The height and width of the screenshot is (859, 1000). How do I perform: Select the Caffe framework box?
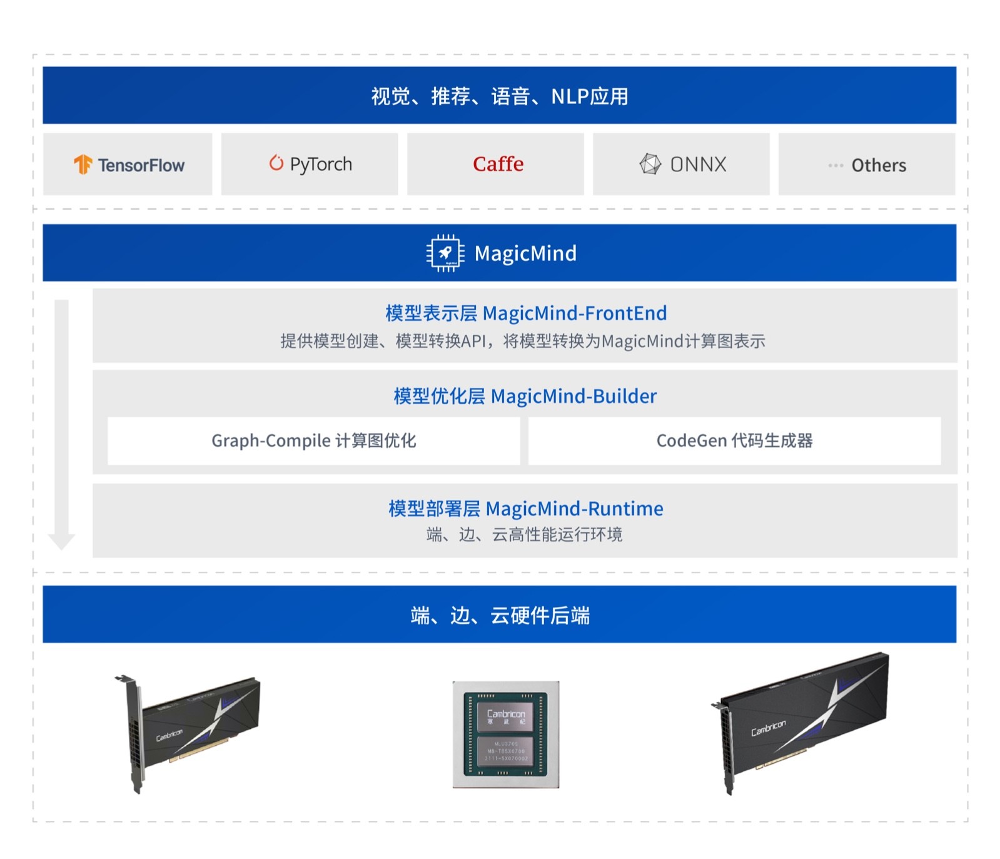495,164
